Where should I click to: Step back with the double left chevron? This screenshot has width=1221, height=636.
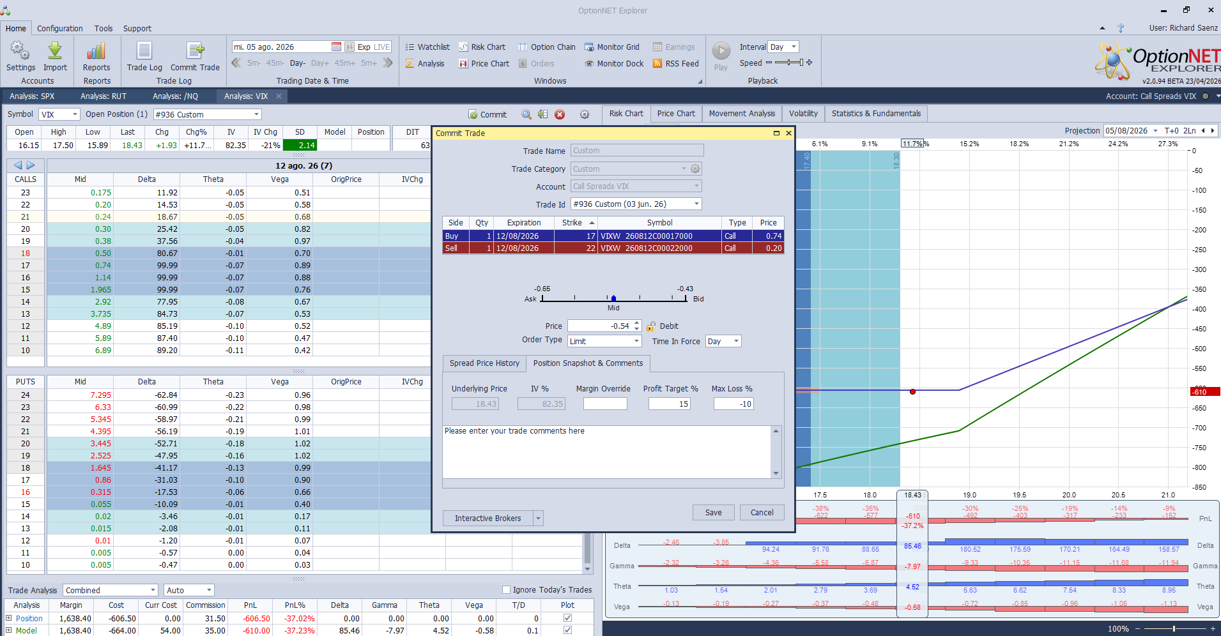point(236,63)
